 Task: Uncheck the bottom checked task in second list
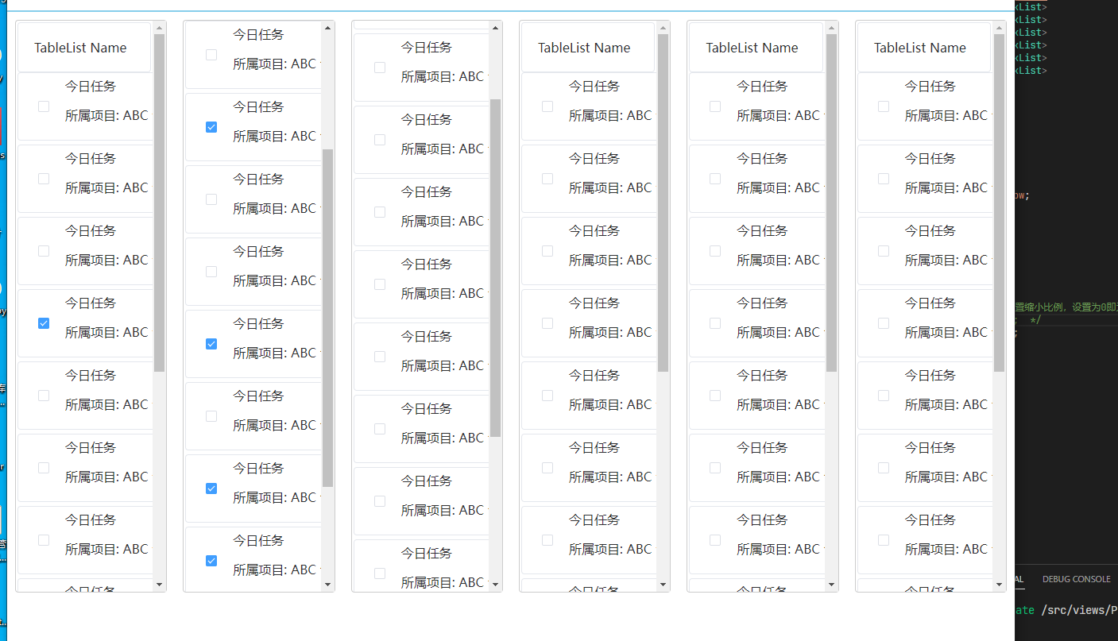click(x=211, y=561)
